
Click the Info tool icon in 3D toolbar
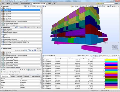[x=81, y=6]
